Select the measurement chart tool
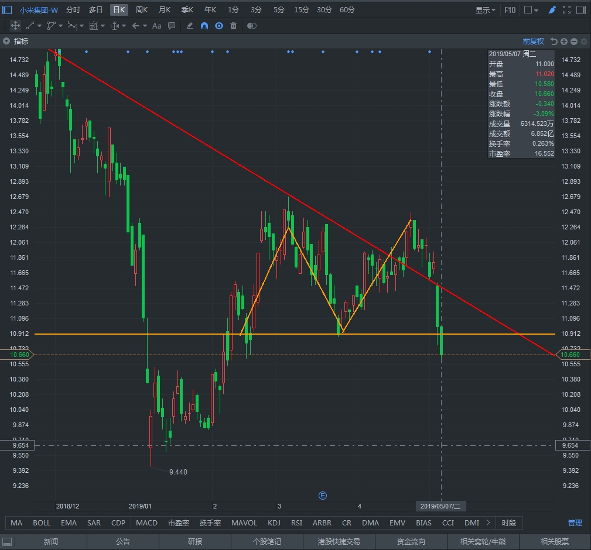Screen dimensions: 591x550 tap(94, 26)
